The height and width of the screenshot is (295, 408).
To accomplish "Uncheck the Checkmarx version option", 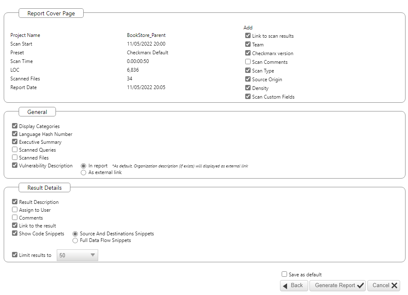I will 248,53.
